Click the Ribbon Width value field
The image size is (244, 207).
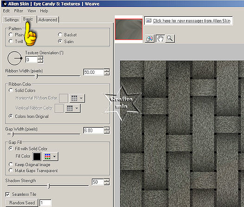tap(93, 72)
